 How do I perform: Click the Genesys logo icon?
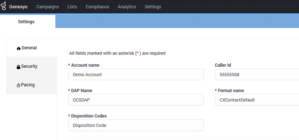(x=4, y=6)
